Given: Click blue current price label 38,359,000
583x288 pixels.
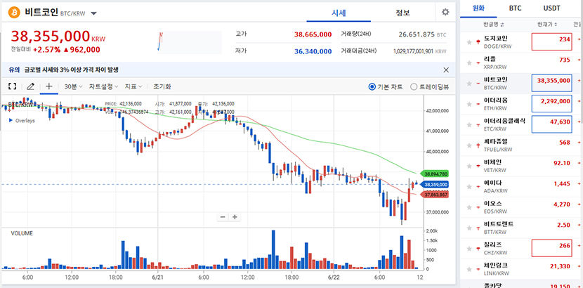Looking at the screenshot, I should coord(434,184).
